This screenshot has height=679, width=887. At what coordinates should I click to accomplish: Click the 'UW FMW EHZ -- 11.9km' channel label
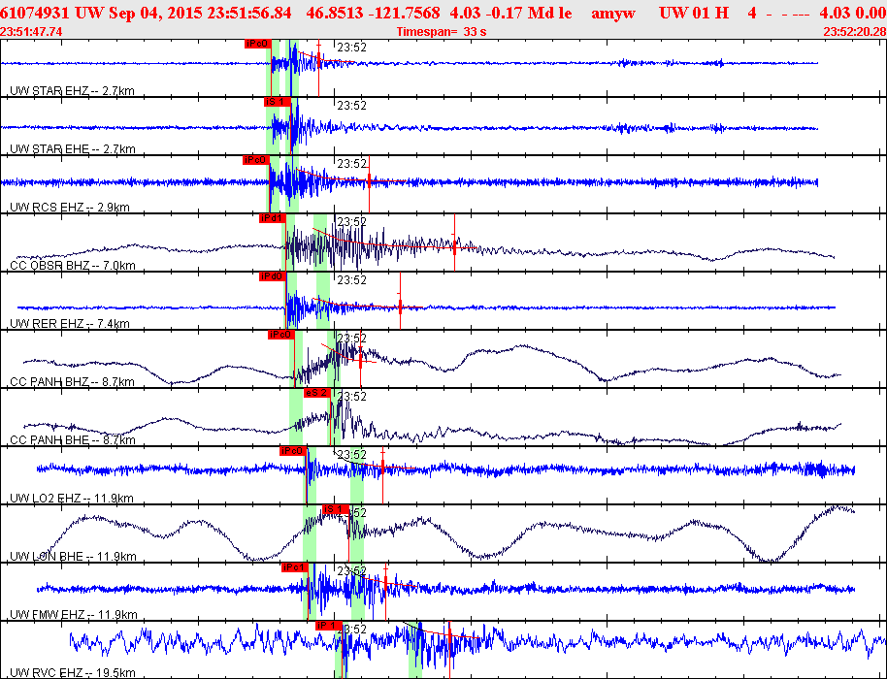tap(74, 615)
